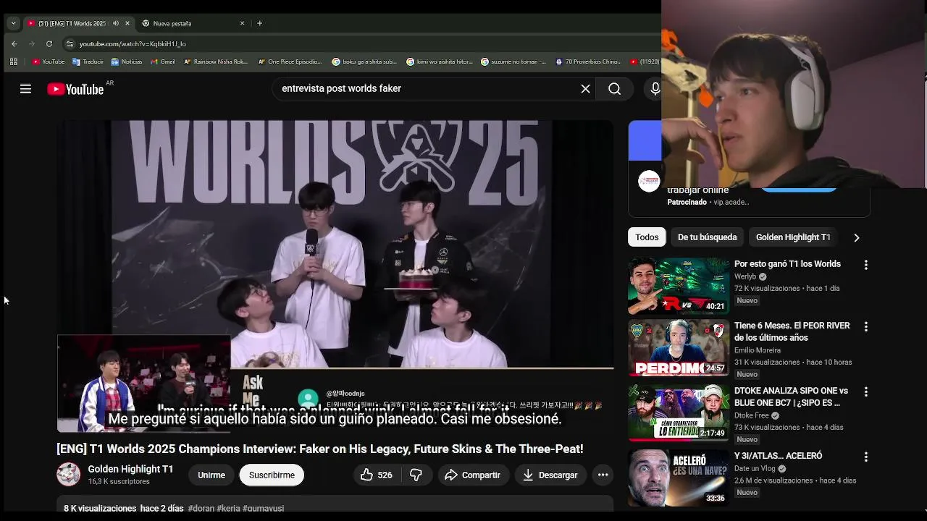Open title 'Y 3I/ATLAS... ACELERÓ'
The width and height of the screenshot is (927, 521).
(778, 456)
